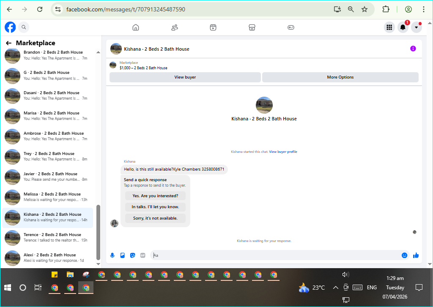Open the Friends icon in top navigation

coord(175,27)
